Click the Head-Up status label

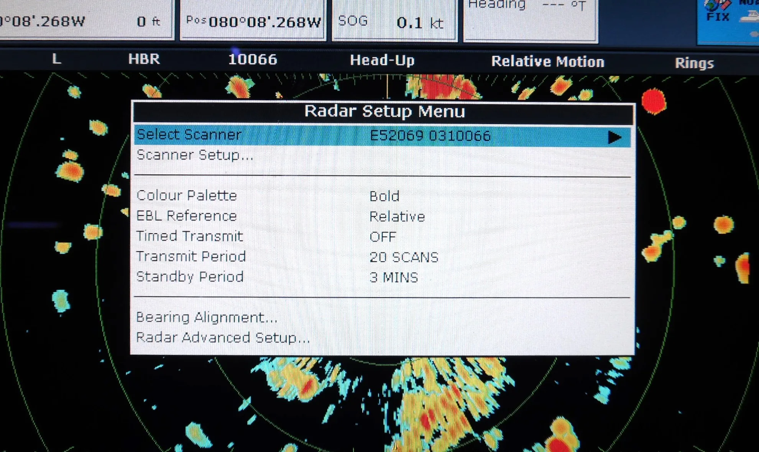click(x=382, y=61)
